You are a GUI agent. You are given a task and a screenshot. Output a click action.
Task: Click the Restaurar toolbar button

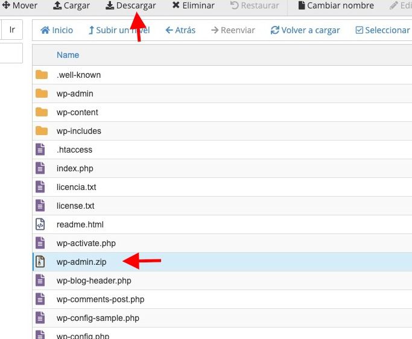click(255, 5)
